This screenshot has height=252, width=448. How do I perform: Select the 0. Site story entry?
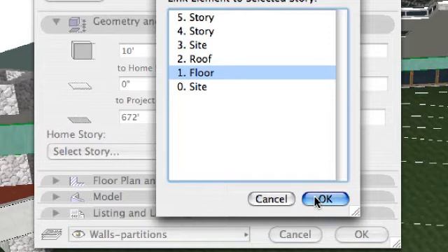pyautogui.click(x=252, y=87)
